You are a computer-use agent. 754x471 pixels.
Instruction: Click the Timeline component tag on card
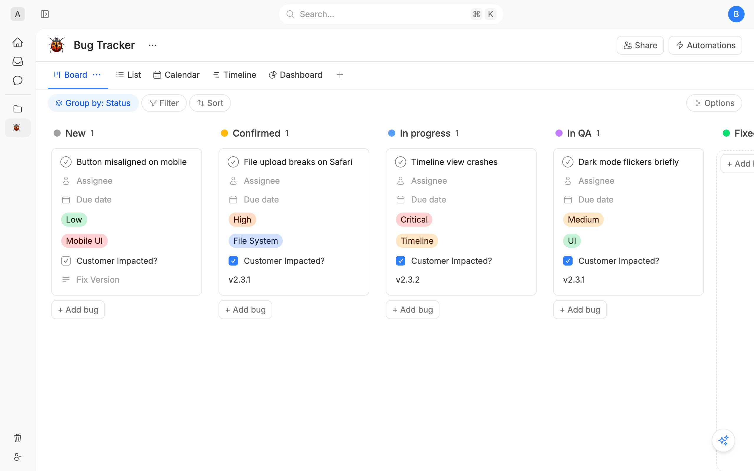417,241
